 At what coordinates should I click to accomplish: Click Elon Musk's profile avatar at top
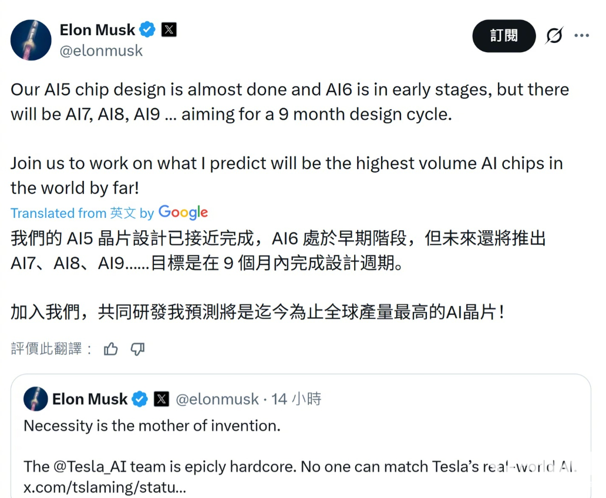tap(29, 39)
